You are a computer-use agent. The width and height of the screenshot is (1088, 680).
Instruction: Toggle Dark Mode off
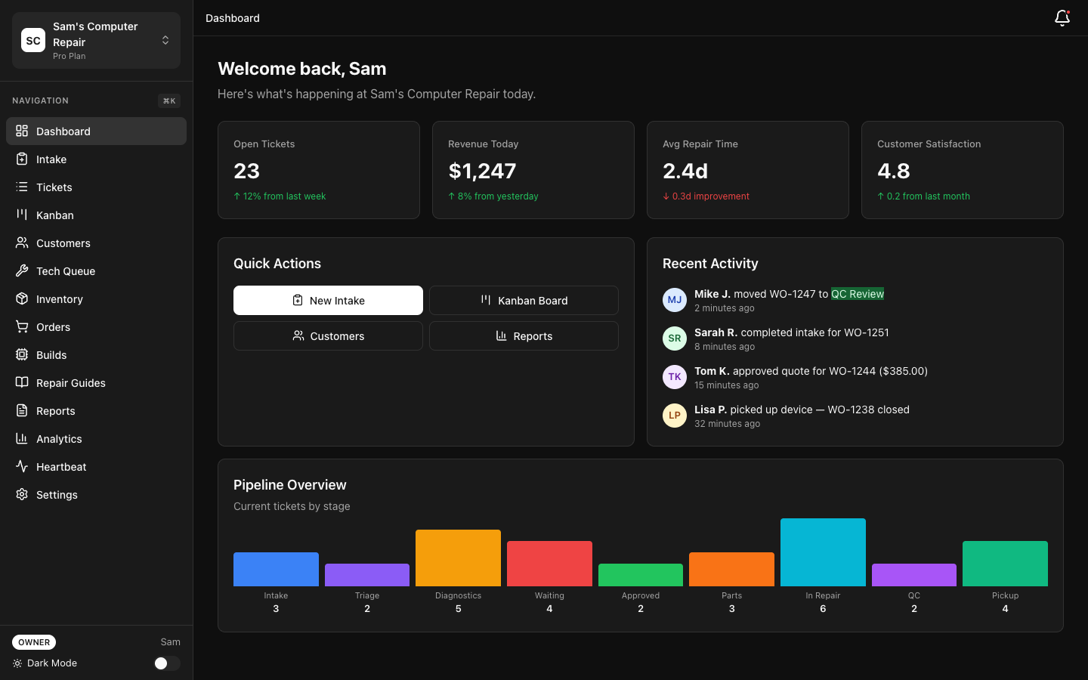pyautogui.click(x=165, y=663)
